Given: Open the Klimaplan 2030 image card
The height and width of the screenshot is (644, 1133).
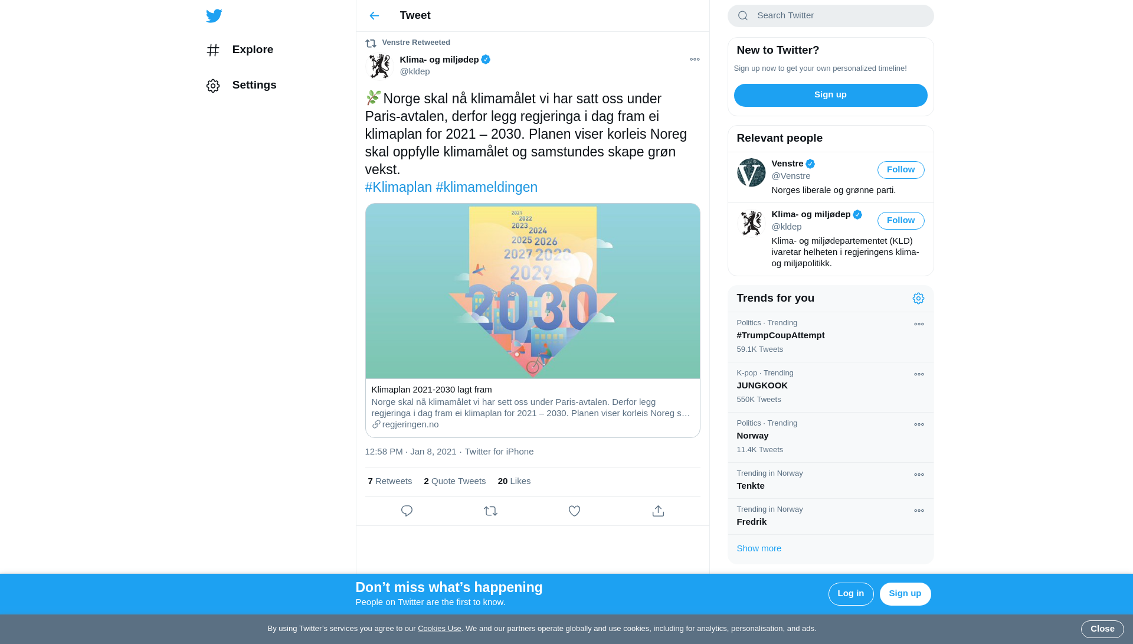Looking at the screenshot, I should click(x=532, y=292).
